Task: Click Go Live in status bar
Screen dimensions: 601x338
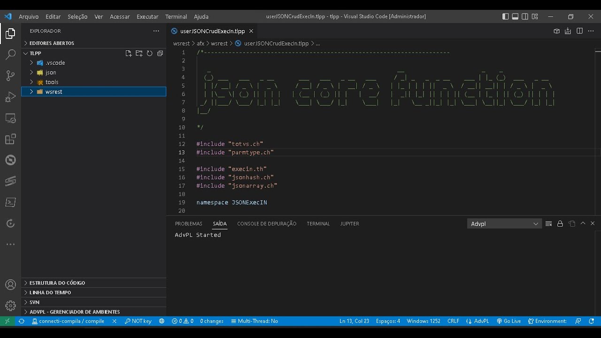Action: point(509,322)
